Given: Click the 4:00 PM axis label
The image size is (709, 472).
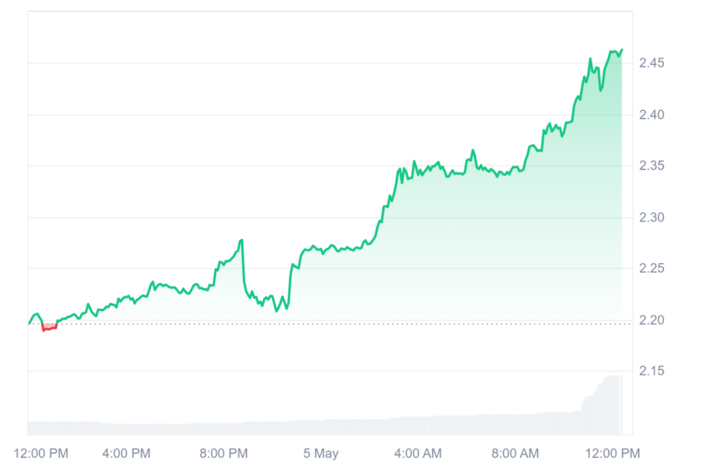Looking at the screenshot, I should [x=126, y=453].
